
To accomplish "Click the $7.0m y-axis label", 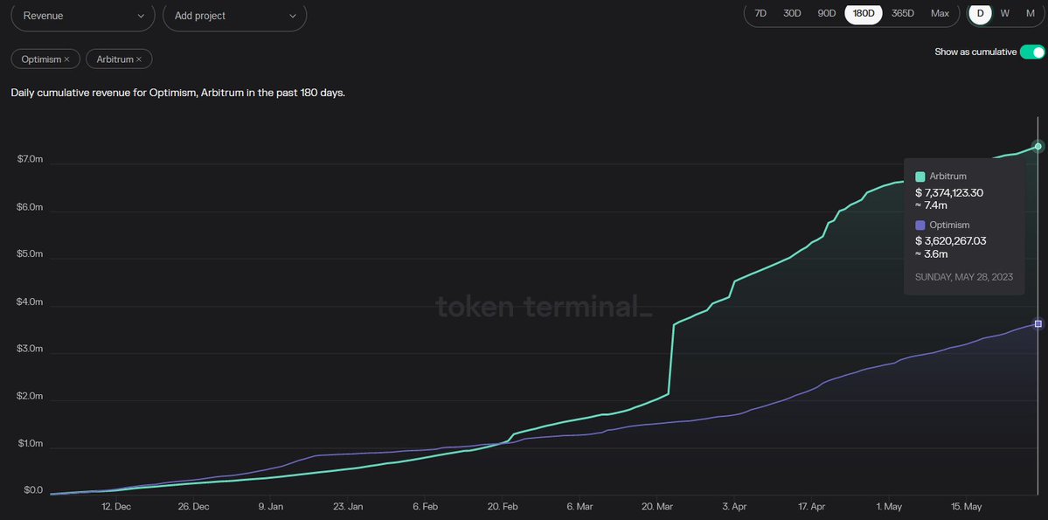I will [x=30, y=159].
